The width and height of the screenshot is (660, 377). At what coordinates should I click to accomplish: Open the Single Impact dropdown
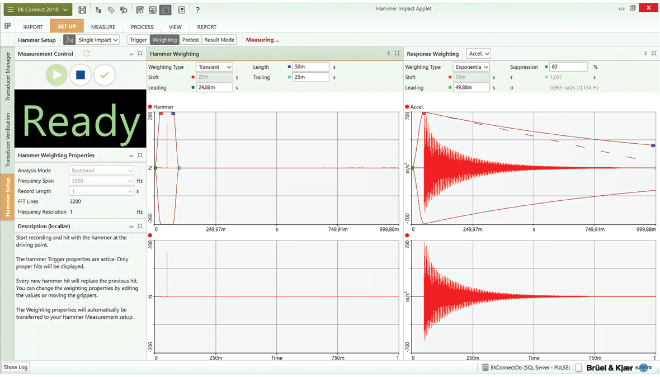pyautogui.click(x=98, y=40)
